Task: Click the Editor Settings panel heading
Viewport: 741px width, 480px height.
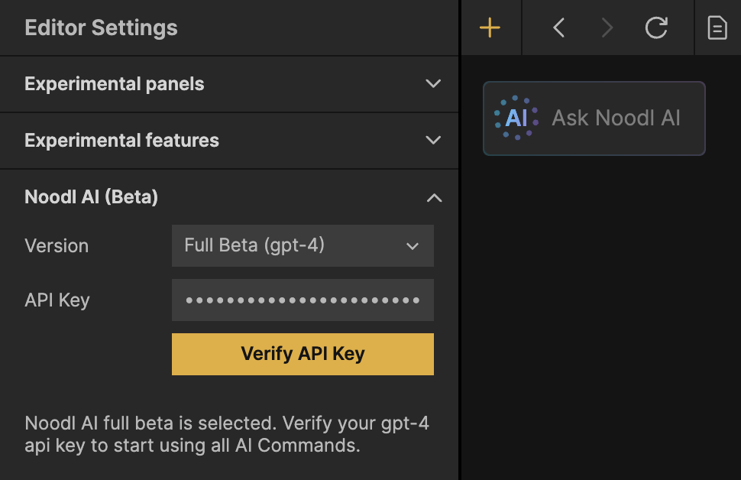Action: click(x=101, y=28)
